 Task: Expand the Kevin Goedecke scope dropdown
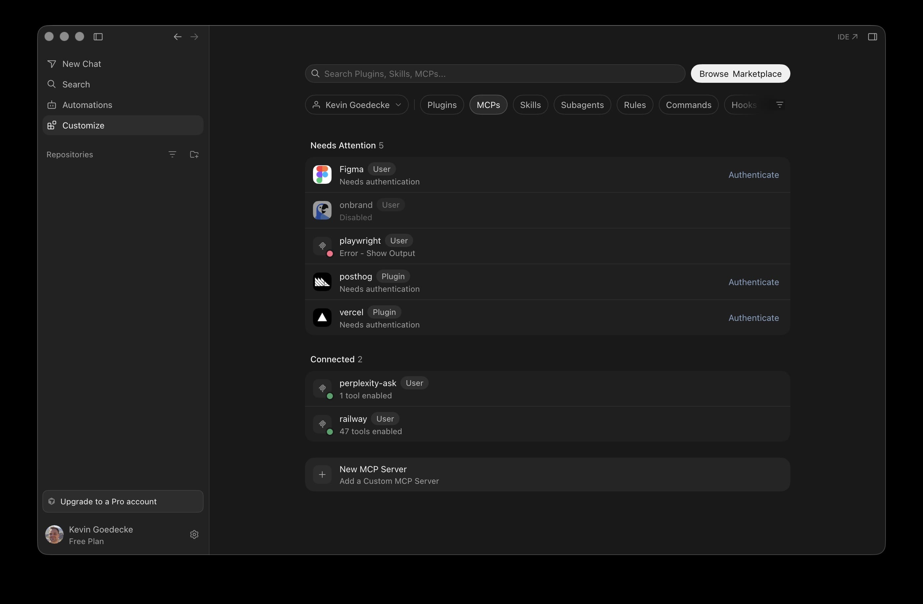[356, 105]
